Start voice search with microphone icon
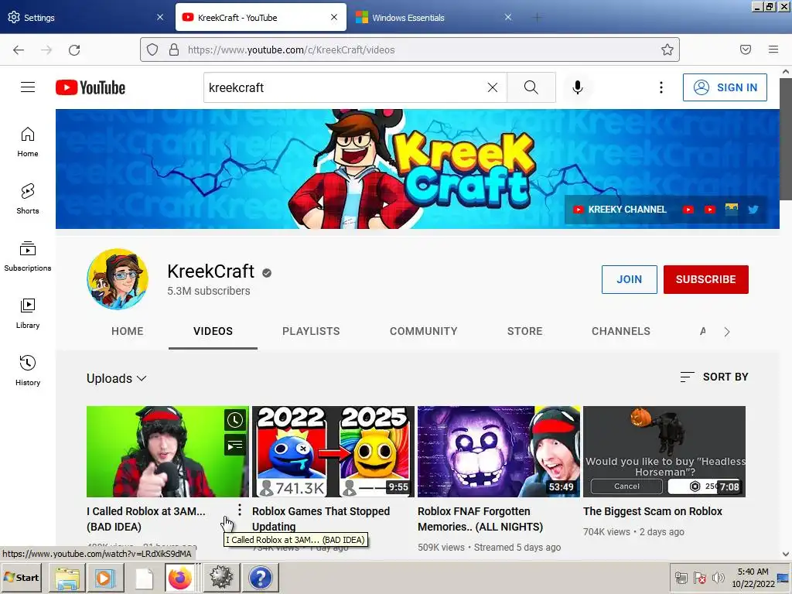This screenshot has width=792, height=594. 577,87
